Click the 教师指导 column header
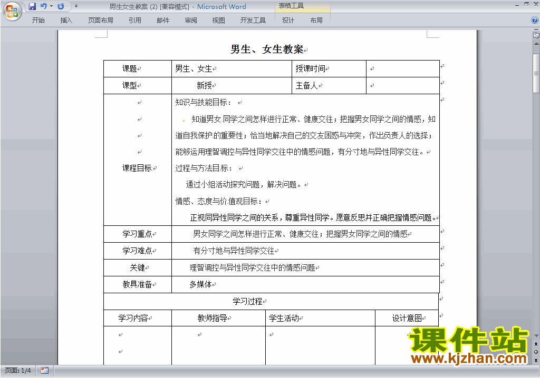 click(219, 318)
